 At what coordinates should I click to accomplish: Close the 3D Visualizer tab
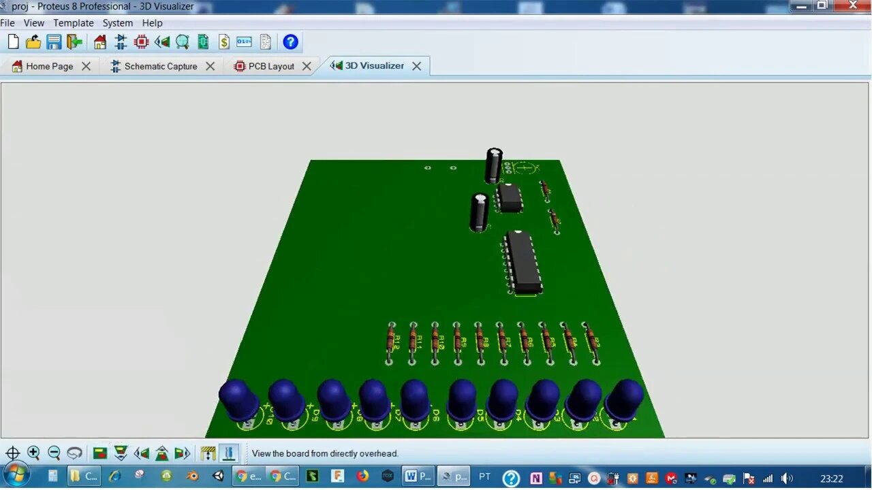point(416,66)
